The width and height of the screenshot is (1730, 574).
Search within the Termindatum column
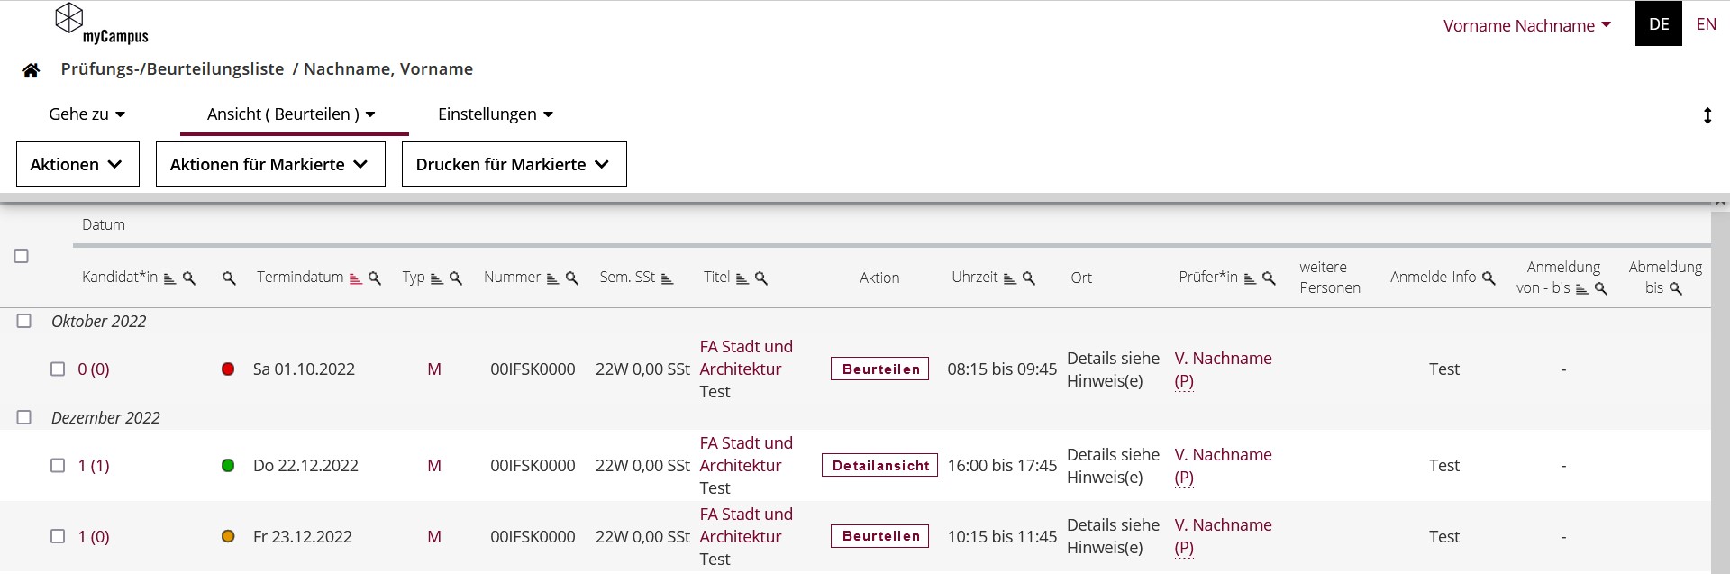(375, 278)
